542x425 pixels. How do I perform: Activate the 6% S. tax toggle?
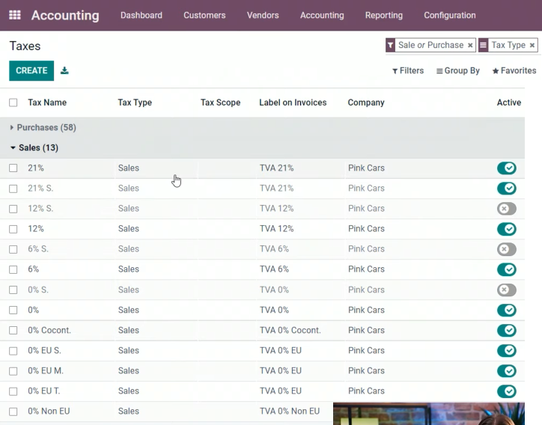click(507, 249)
